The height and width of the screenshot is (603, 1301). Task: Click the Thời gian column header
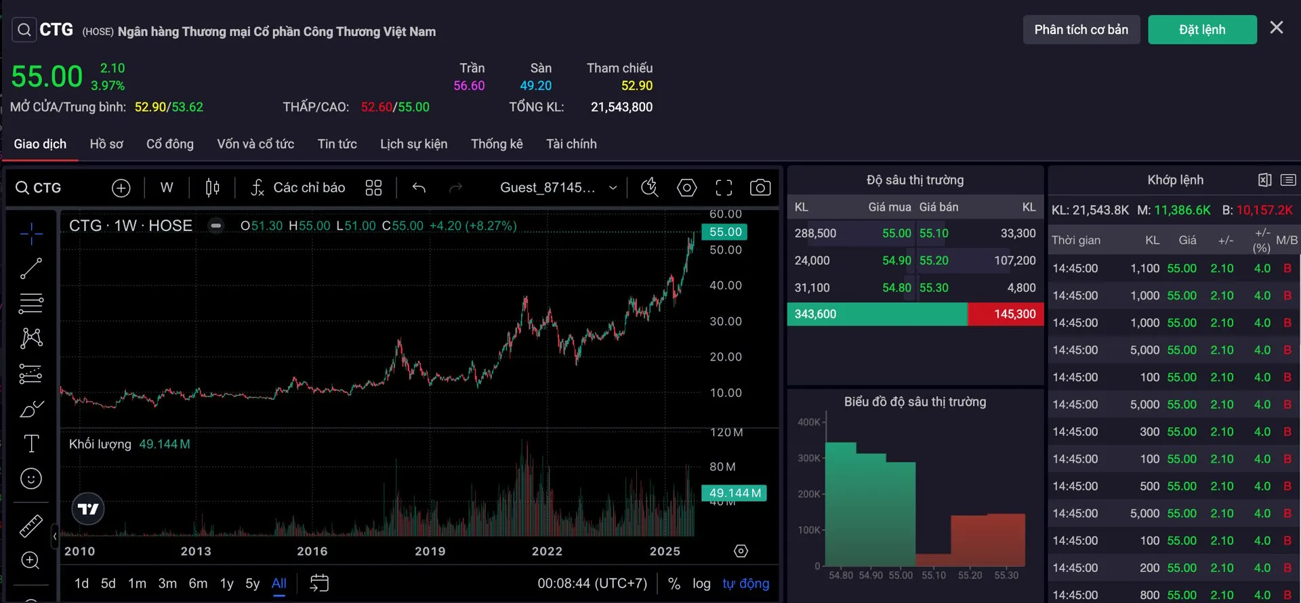pos(1076,241)
